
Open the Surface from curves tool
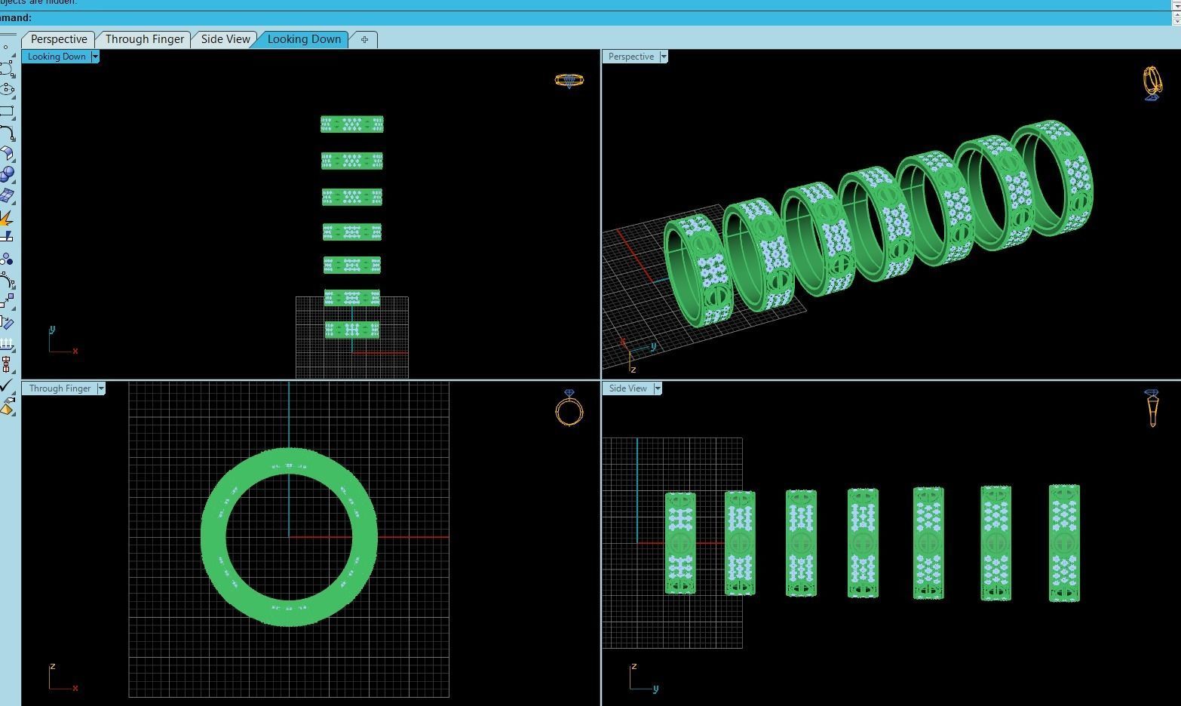point(7,195)
